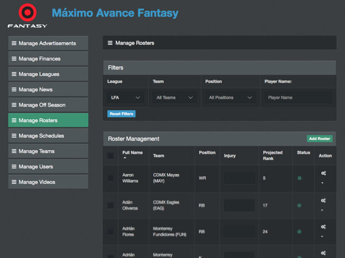Click hamburger icon beside Manage Users
The image size is (345, 258).
coord(14,167)
